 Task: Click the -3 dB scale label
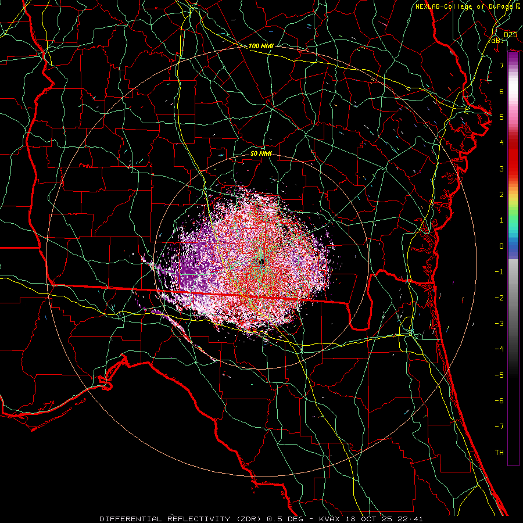pos(499,323)
